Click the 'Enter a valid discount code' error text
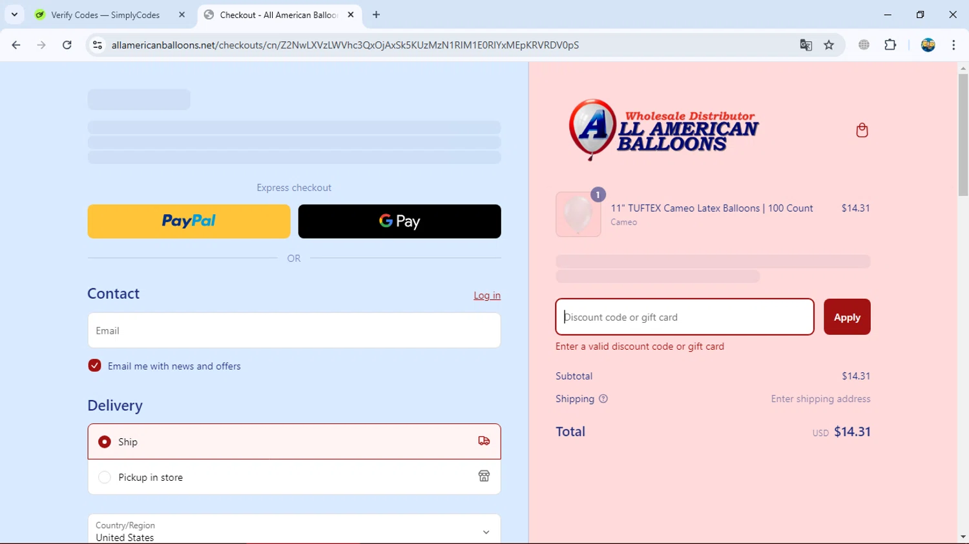 click(x=640, y=347)
